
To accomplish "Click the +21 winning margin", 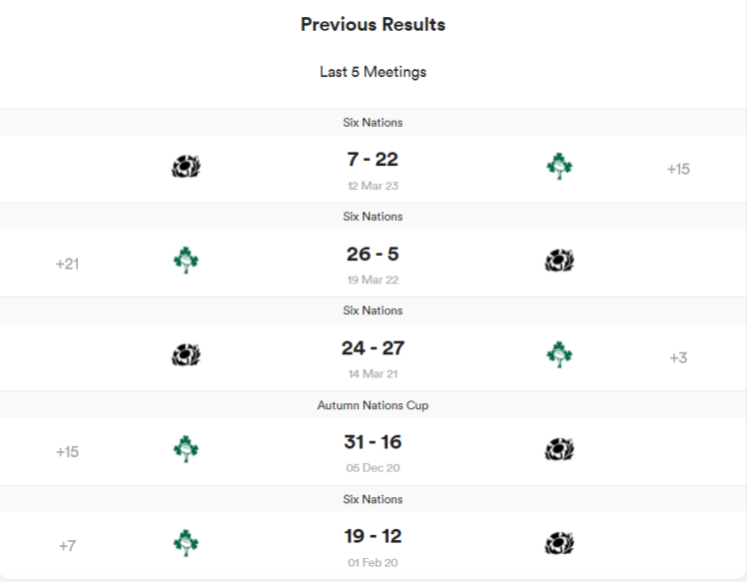I will tap(67, 264).
